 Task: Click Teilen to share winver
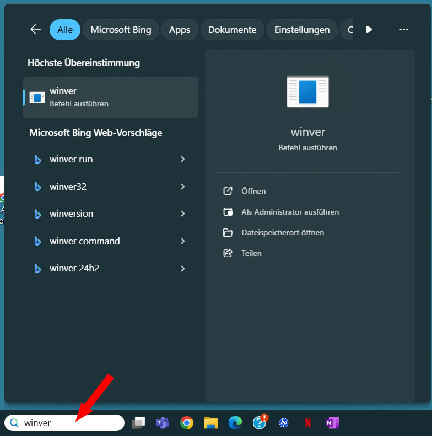click(251, 253)
